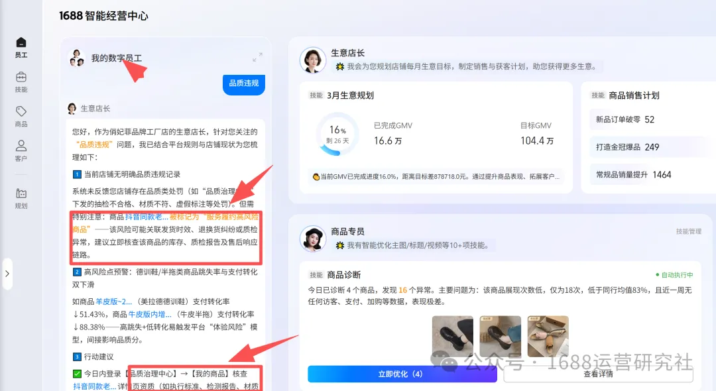Click the 1688 智能经营中心 title
Image resolution: width=716 pixels, height=391 pixels.
pyautogui.click(x=103, y=16)
